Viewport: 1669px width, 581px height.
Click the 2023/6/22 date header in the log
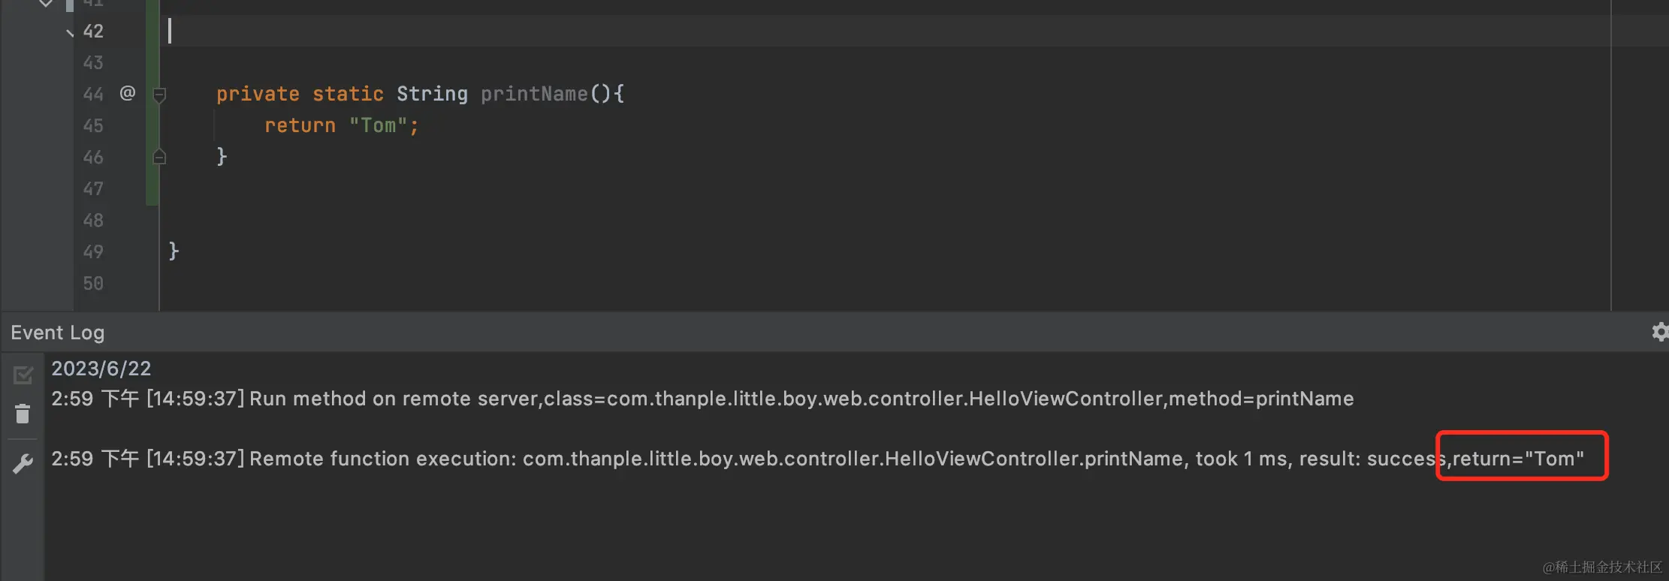pyautogui.click(x=101, y=369)
